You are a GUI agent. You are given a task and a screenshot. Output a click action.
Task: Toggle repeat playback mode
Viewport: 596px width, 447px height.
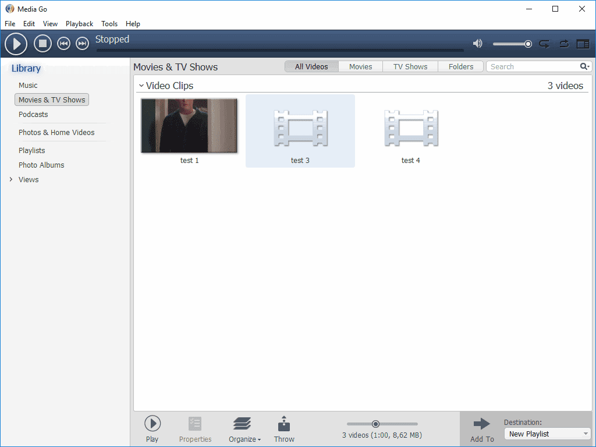(x=544, y=44)
